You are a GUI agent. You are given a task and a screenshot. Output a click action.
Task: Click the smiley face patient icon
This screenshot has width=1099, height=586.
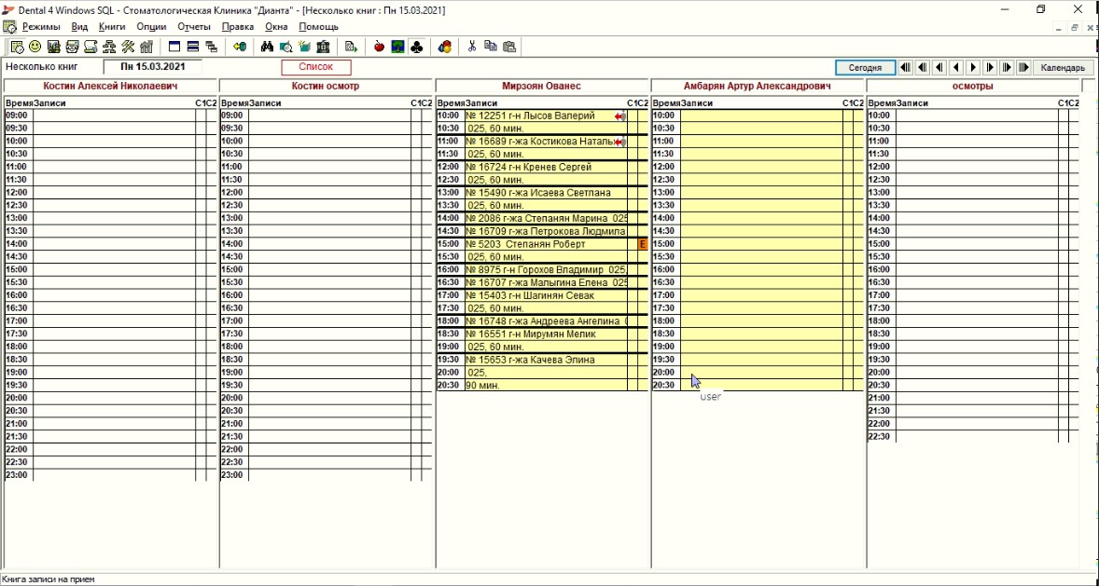point(35,47)
